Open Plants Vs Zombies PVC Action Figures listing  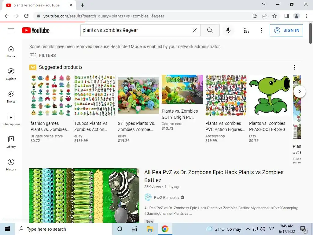[225, 126]
